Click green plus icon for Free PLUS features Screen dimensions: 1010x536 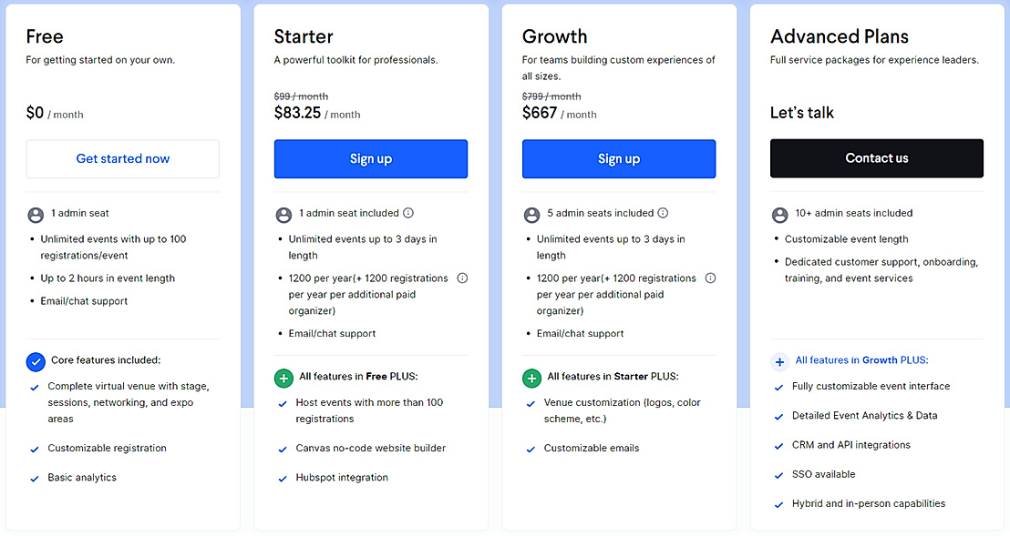pos(283,378)
